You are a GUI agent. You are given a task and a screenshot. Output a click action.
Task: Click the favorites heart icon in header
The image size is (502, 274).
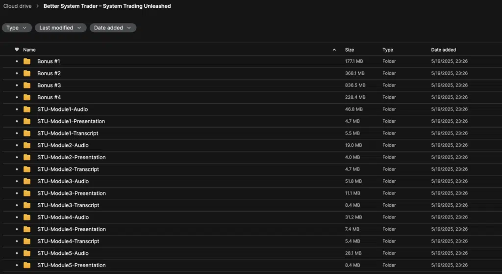coord(17,50)
